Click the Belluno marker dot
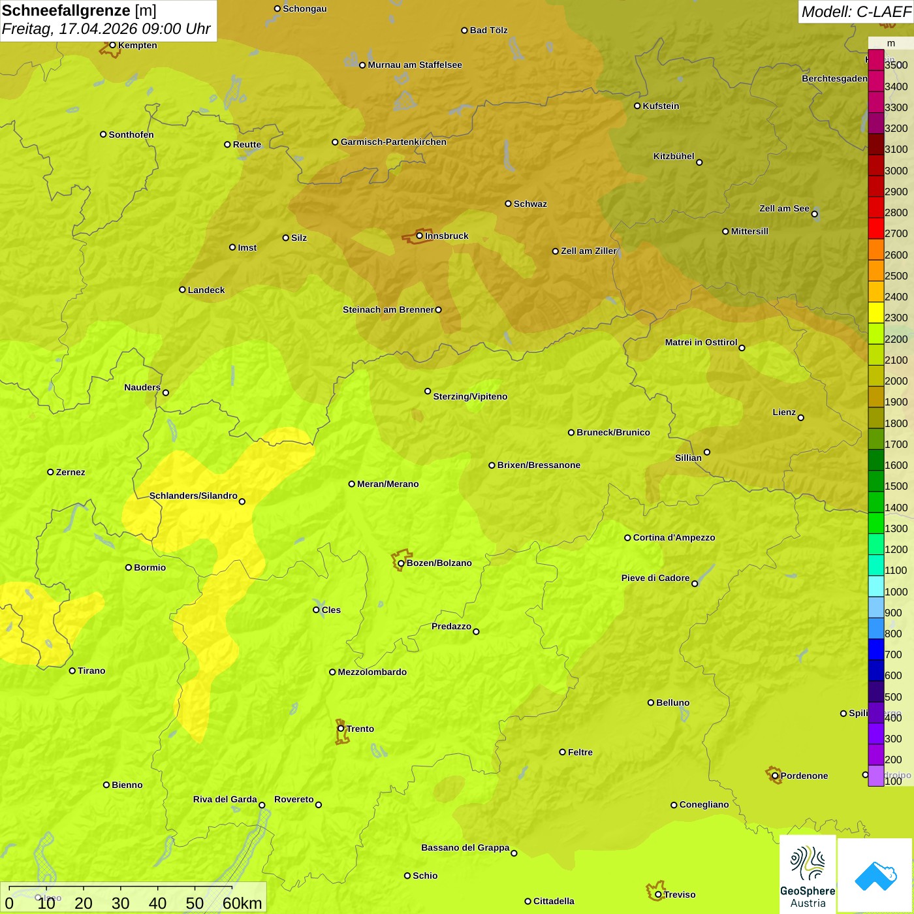The height and width of the screenshot is (914, 914). [x=650, y=702]
